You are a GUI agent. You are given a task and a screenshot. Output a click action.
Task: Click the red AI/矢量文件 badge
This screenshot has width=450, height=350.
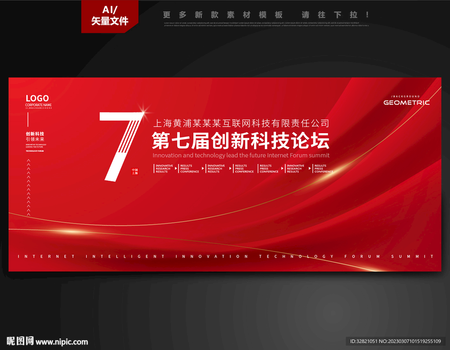[109, 16]
